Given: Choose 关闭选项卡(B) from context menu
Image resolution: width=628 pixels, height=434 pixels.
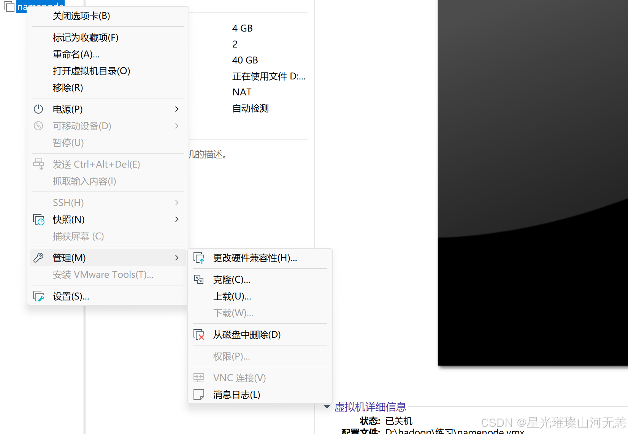Looking at the screenshot, I should click(x=108, y=16).
